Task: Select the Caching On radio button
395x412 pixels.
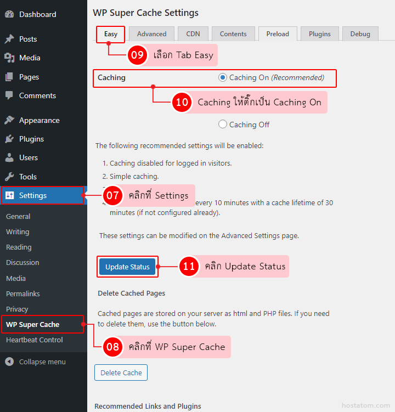Action: pos(223,78)
